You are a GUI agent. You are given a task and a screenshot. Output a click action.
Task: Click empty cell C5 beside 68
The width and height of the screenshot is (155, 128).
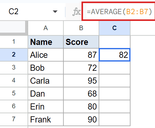click(x=115, y=94)
